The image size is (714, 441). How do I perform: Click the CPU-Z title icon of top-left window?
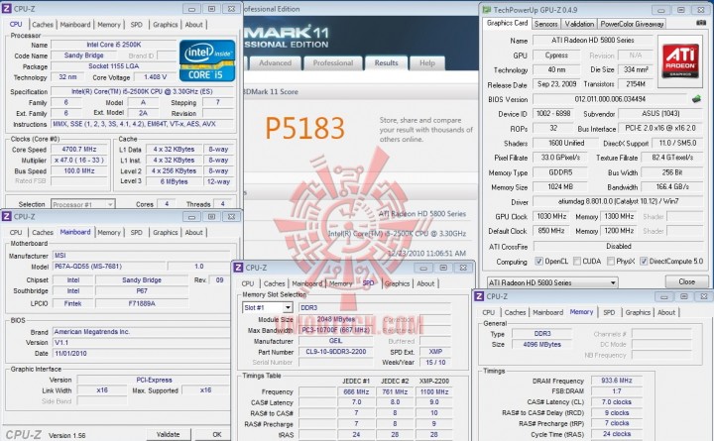click(7, 8)
